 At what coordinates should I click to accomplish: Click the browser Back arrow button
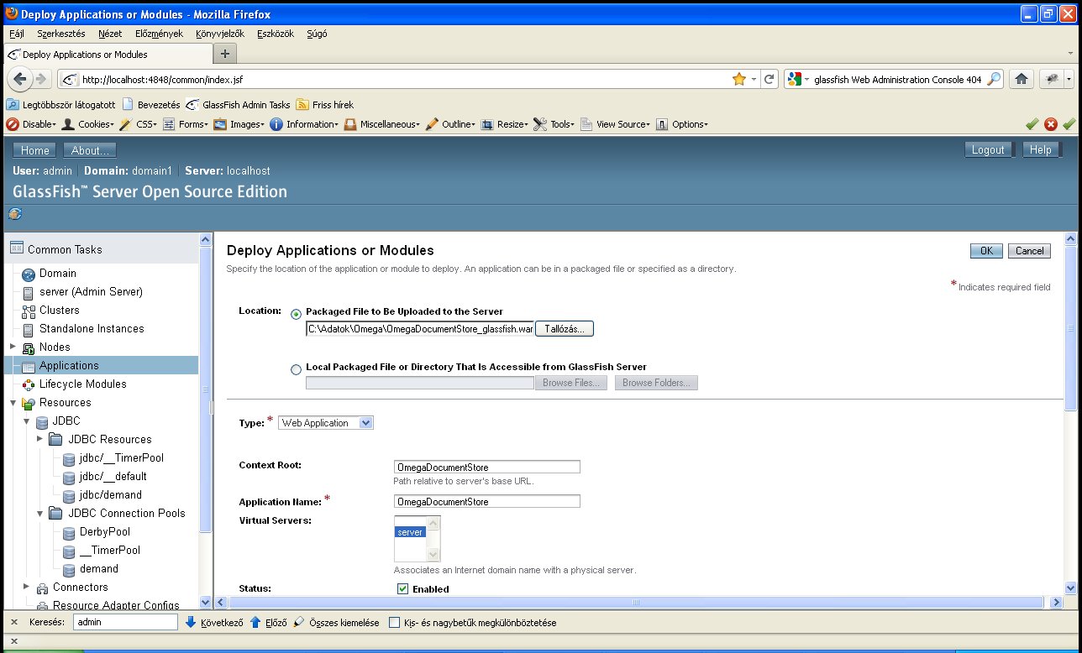(x=20, y=79)
